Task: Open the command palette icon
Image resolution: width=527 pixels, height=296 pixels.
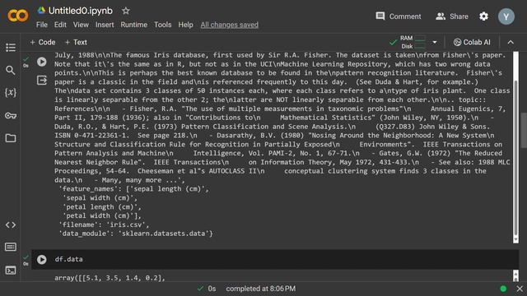Action: click(11, 247)
